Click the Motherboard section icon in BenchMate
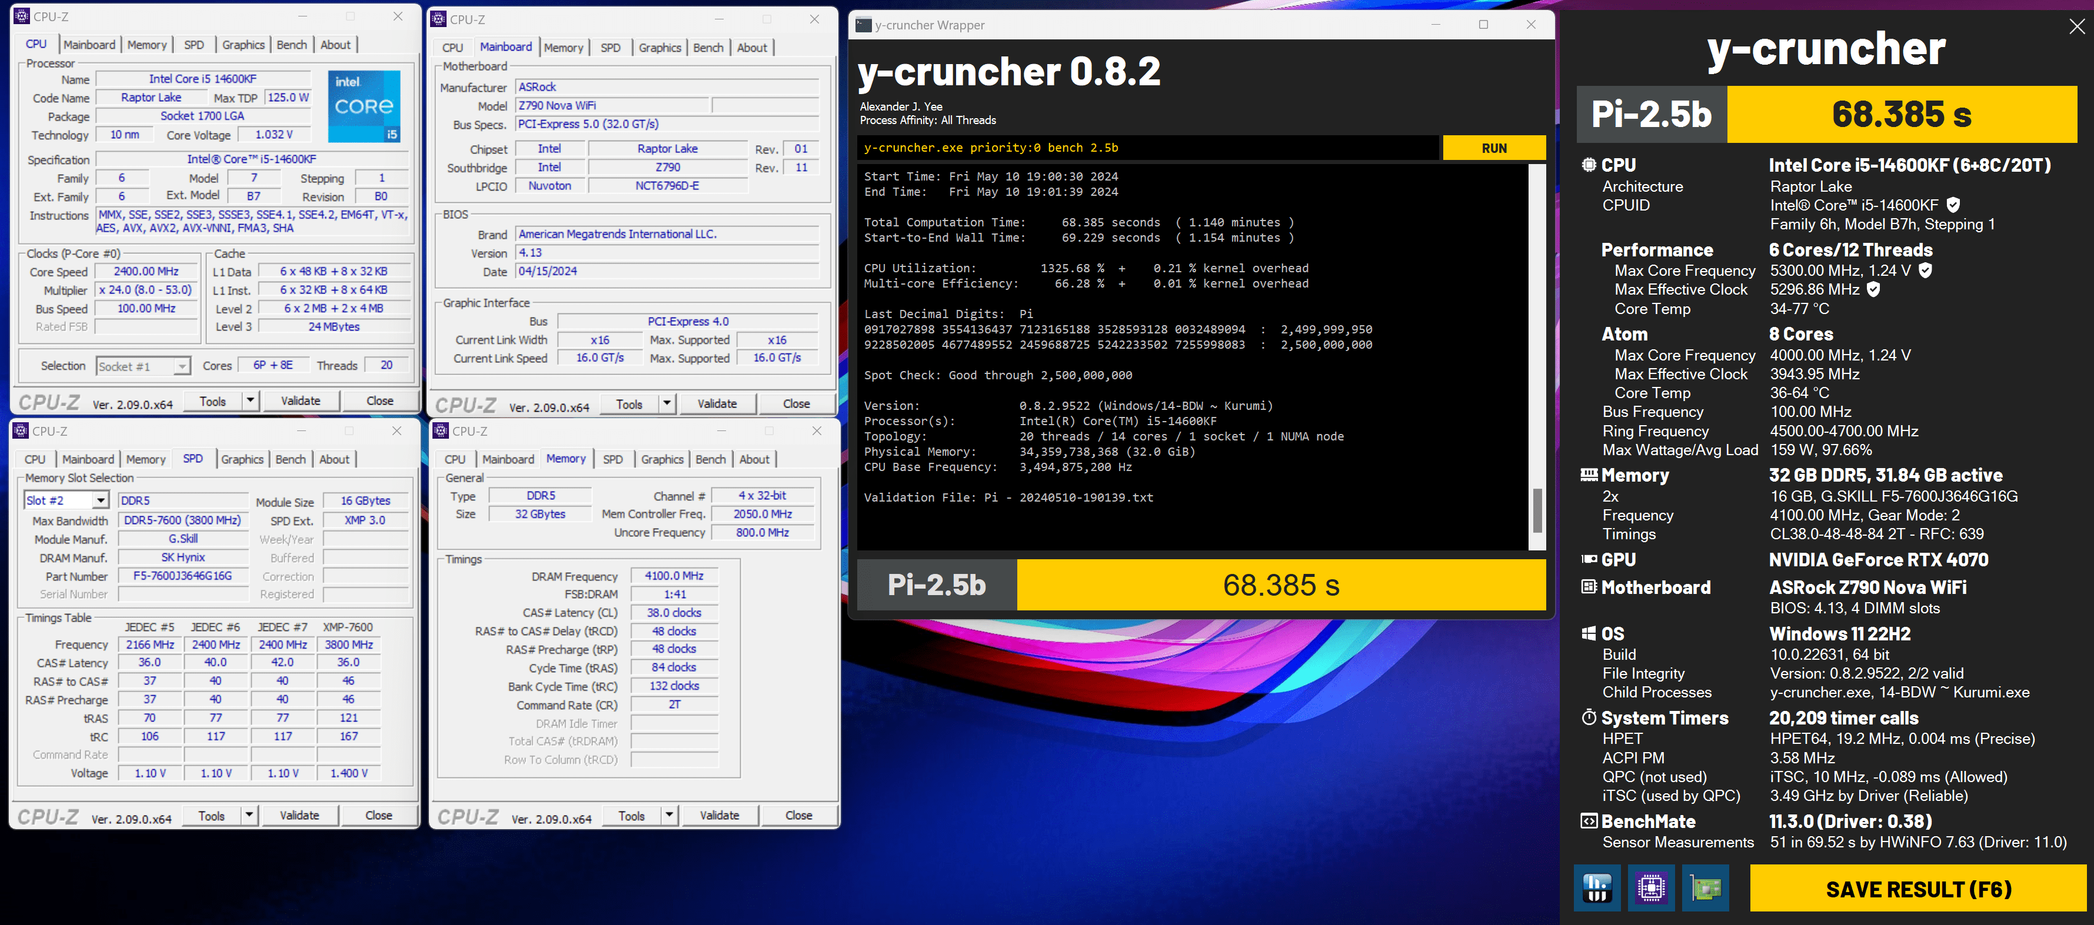2094x925 pixels. coord(1589,586)
